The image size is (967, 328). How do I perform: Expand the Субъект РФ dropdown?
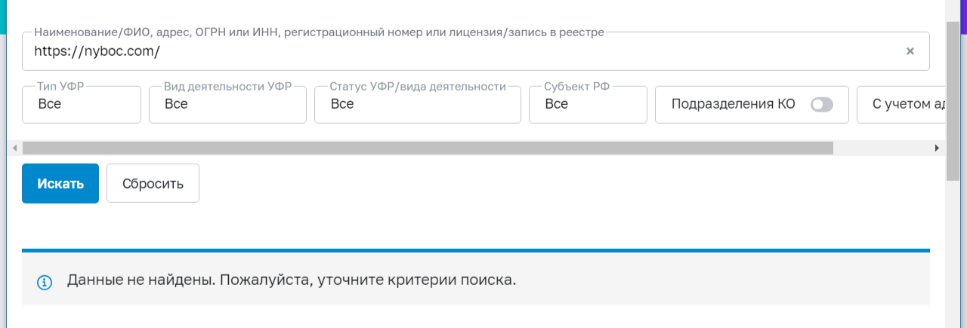(588, 105)
